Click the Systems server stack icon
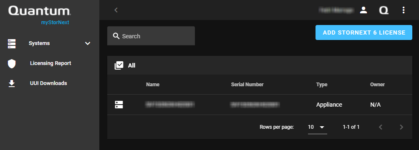Screen dimensions: 419x150 pyautogui.click(x=12, y=43)
